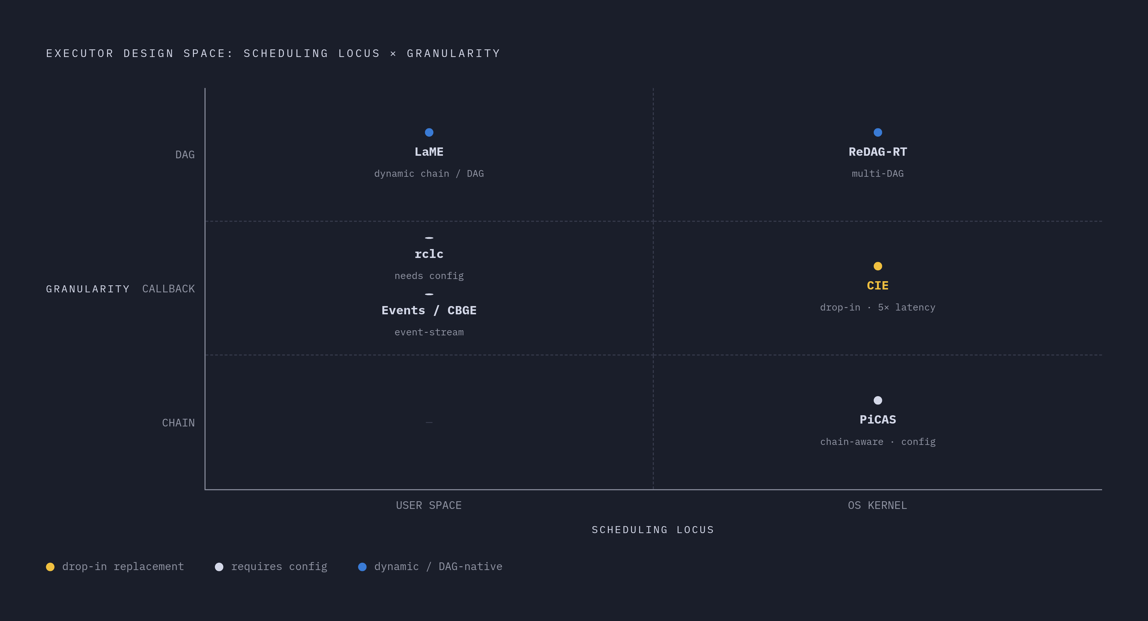Click the CALLBACK row label
1148x621 pixels.
168,289
